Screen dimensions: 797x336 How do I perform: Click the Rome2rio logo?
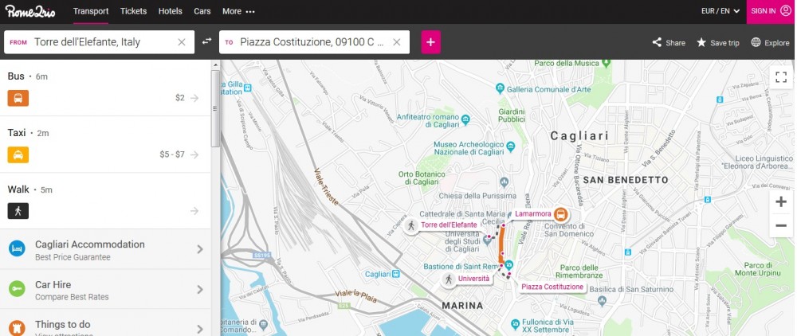point(30,11)
